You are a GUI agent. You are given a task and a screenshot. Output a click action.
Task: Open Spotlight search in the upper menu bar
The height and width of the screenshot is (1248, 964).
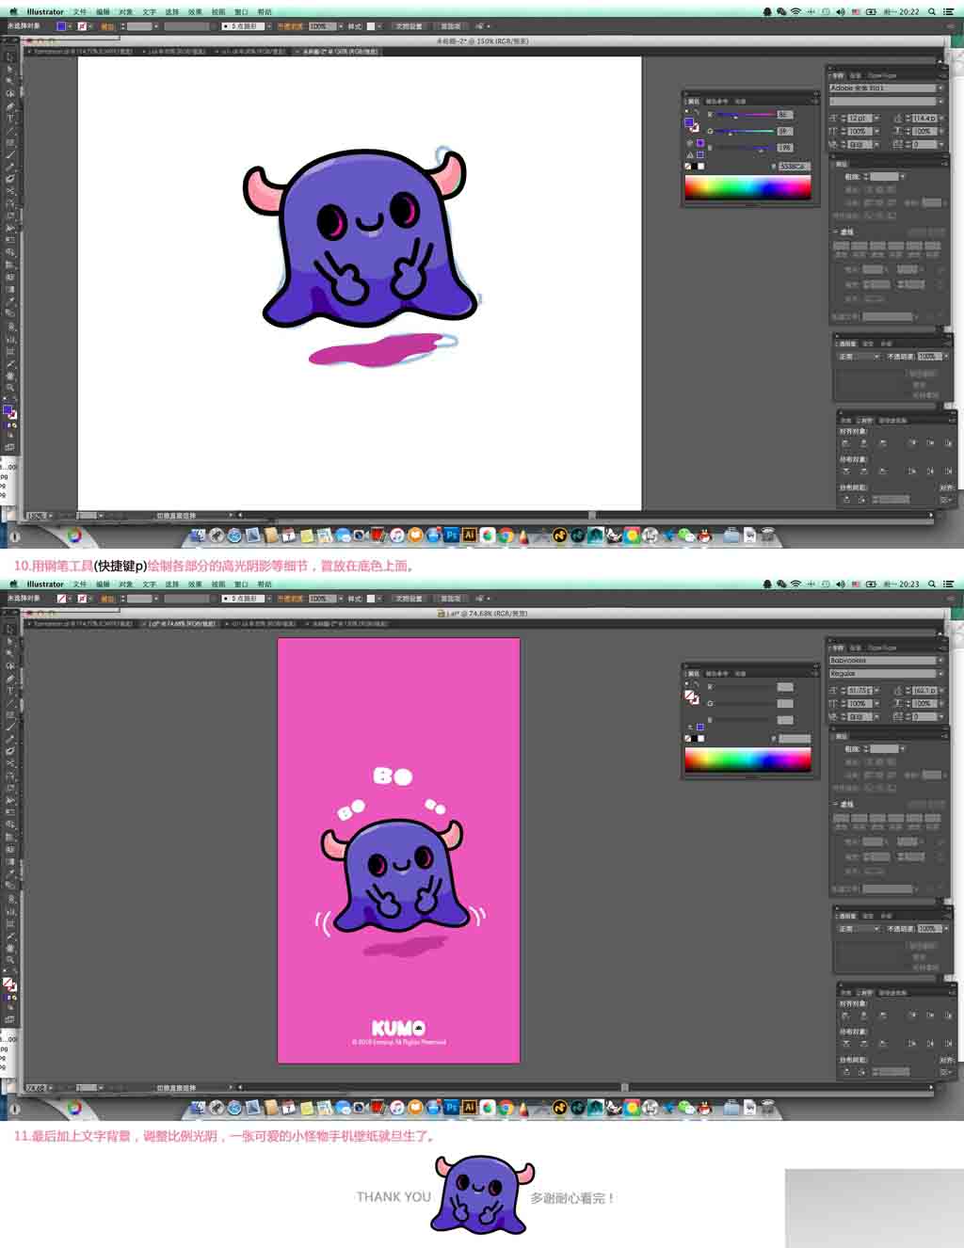point(932,12)
